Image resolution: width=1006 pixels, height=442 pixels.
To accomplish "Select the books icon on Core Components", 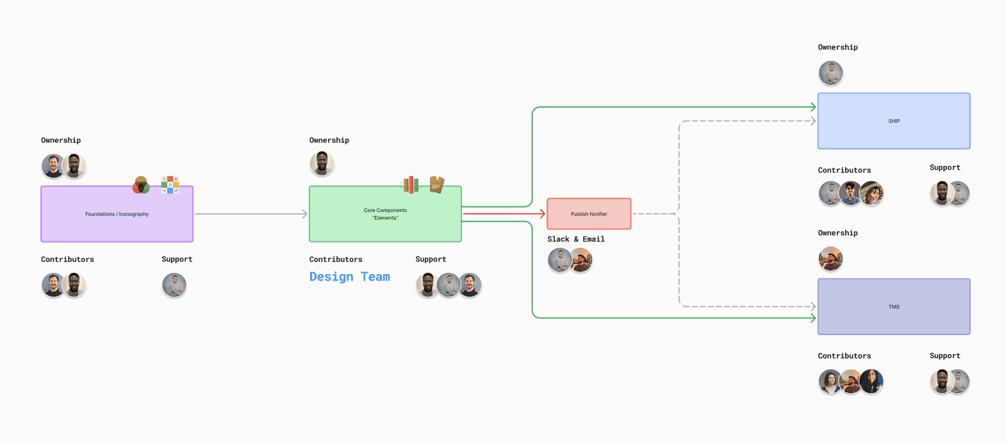I will (410, 185).
